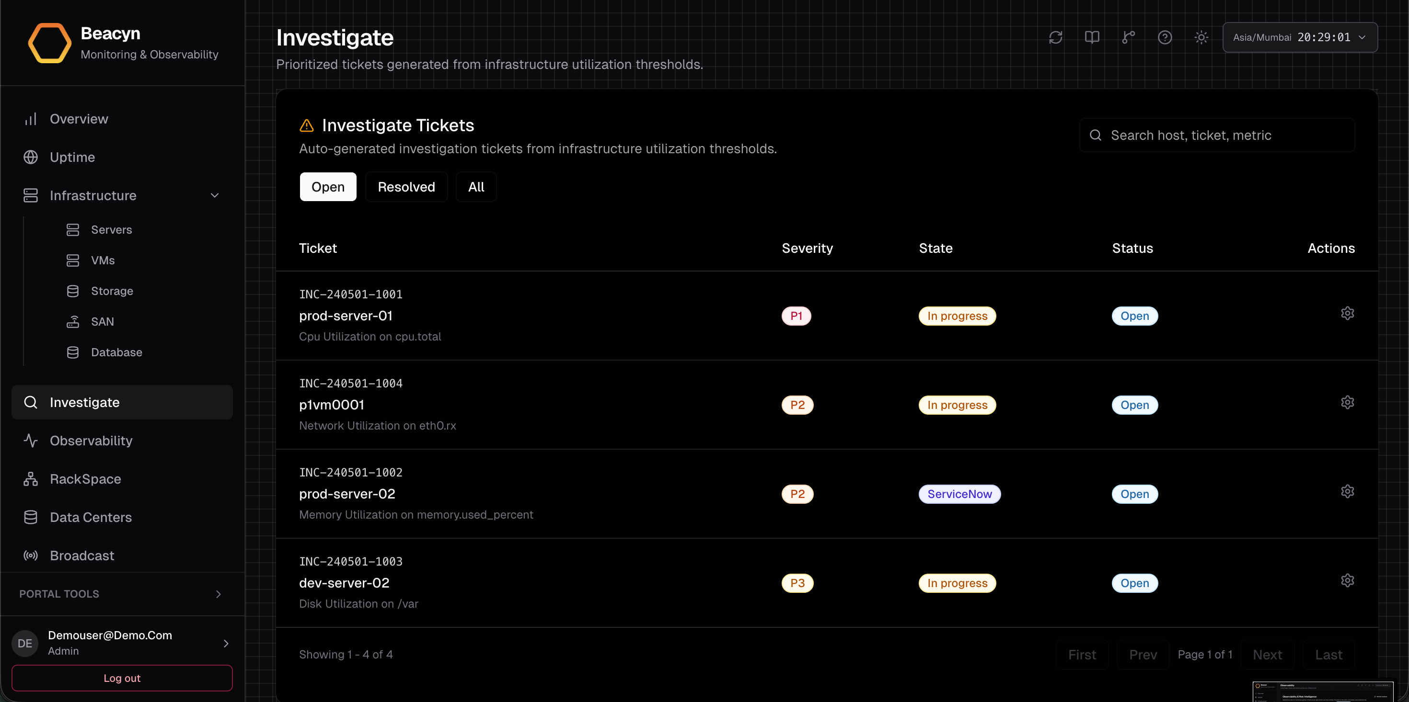The height and width of the screenshot is (702, 1409).
Task: Open the documentation book icon
Action: pos(1092,37)
